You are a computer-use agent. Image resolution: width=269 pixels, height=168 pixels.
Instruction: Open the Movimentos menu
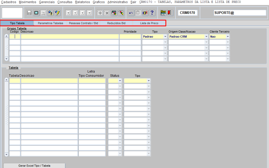click(x=28, y=2)
